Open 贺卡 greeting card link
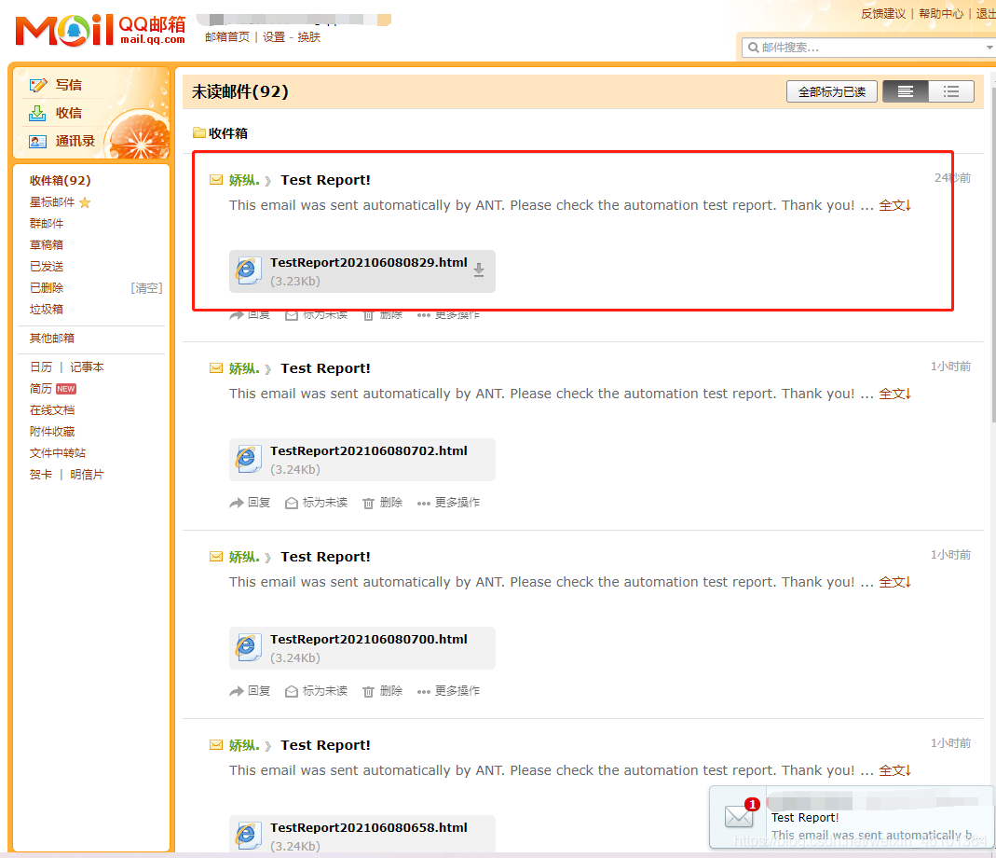Viewport: 996px width, 858px height. pos(41,475)
